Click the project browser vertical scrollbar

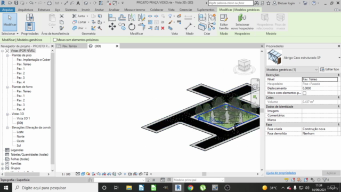click(52, 110)
